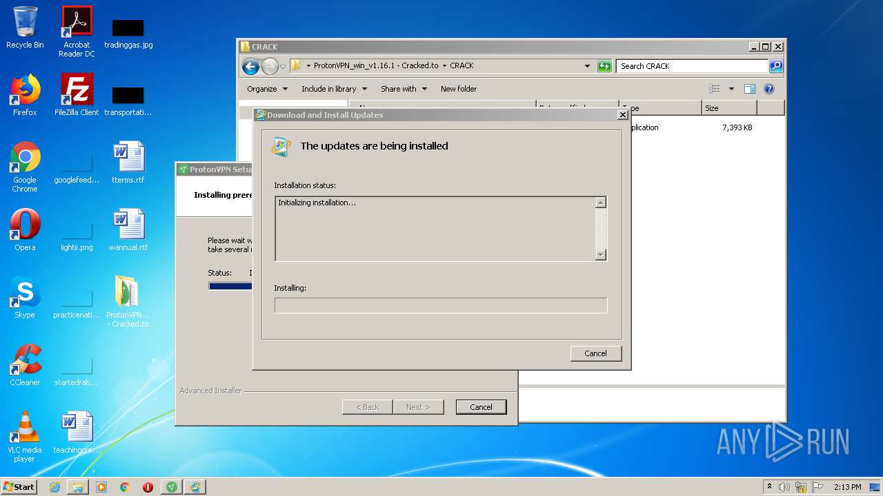Image resolution: width=883 pixels, height=496 pixels.
Task: Click CRACK breadcrumb in address bar
Action: 462,66
